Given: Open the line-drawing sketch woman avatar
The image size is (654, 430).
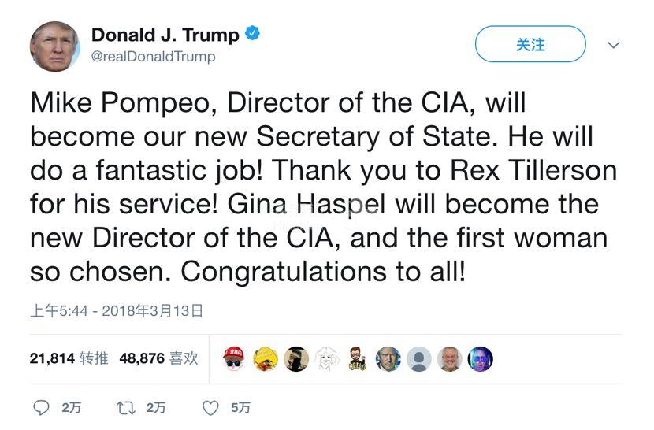Looking at the screenshot, I should point(326,359).
